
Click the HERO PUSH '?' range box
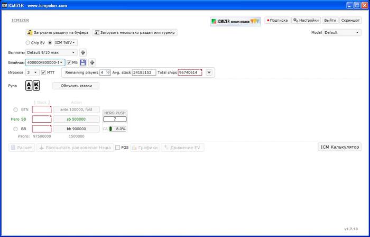click(x=115, y=119)
